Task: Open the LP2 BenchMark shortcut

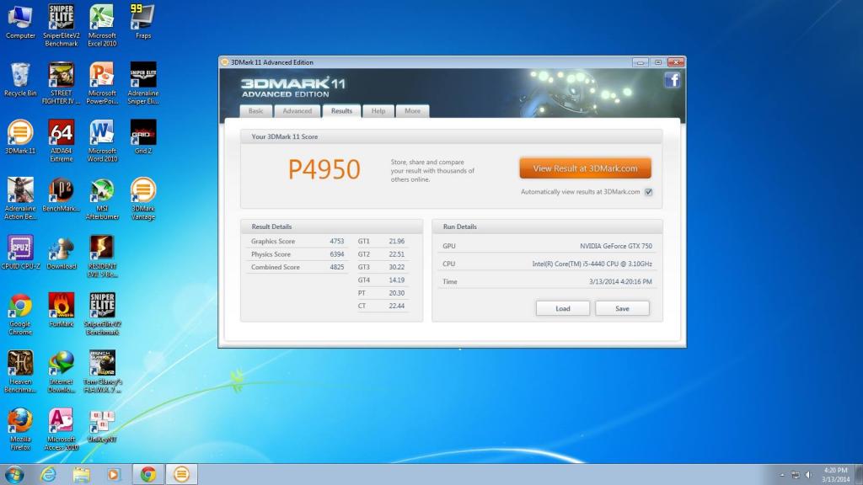Action: coord(61,195)
